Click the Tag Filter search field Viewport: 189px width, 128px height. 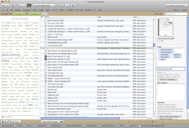click(20, 117)
